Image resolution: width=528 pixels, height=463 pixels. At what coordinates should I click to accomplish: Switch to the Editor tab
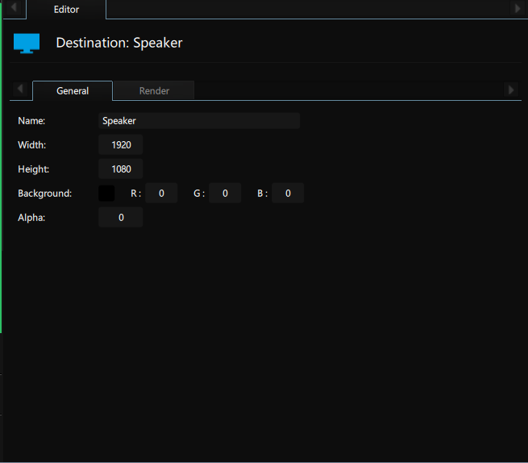pyautogui.click(x=66, y=10)
